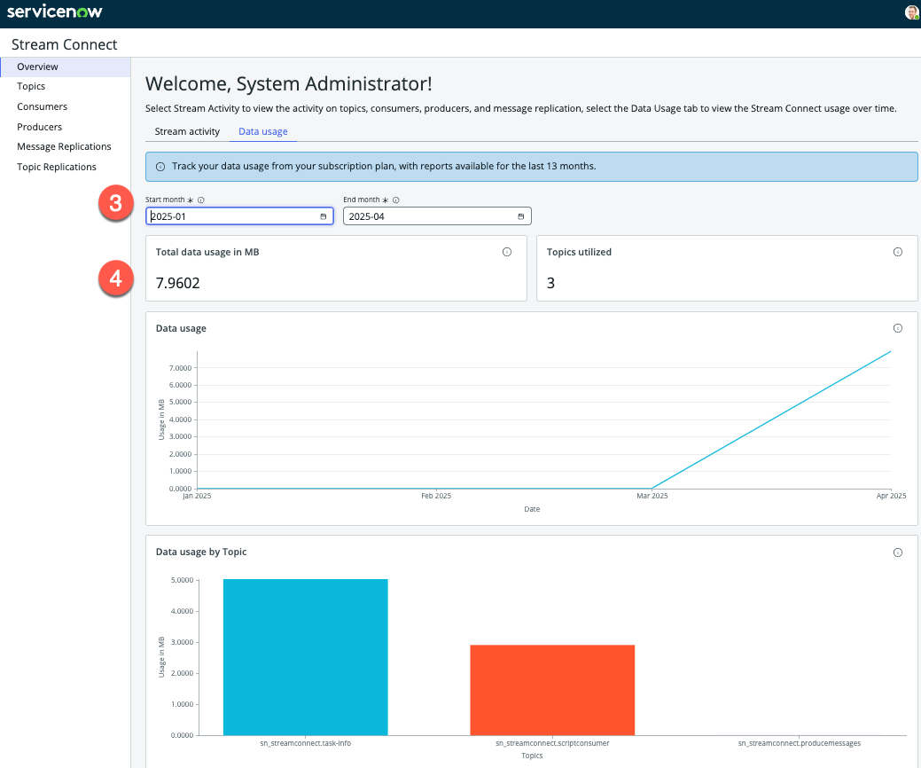Viewport: 921px width, 768px height.
Task: Open the user avatar menu
Action: (911, 12)
